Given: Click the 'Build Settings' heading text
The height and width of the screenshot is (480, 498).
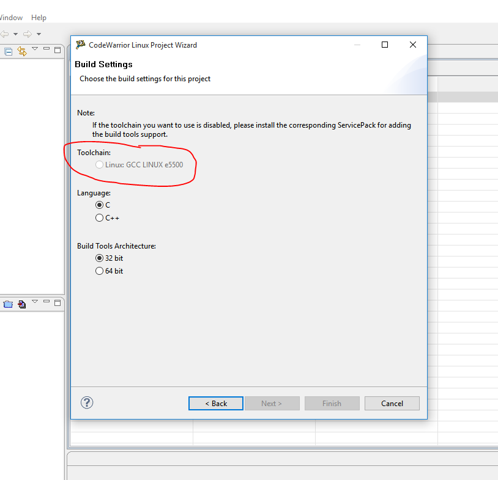Looking at the screenshot, I should tap(103, 64).
